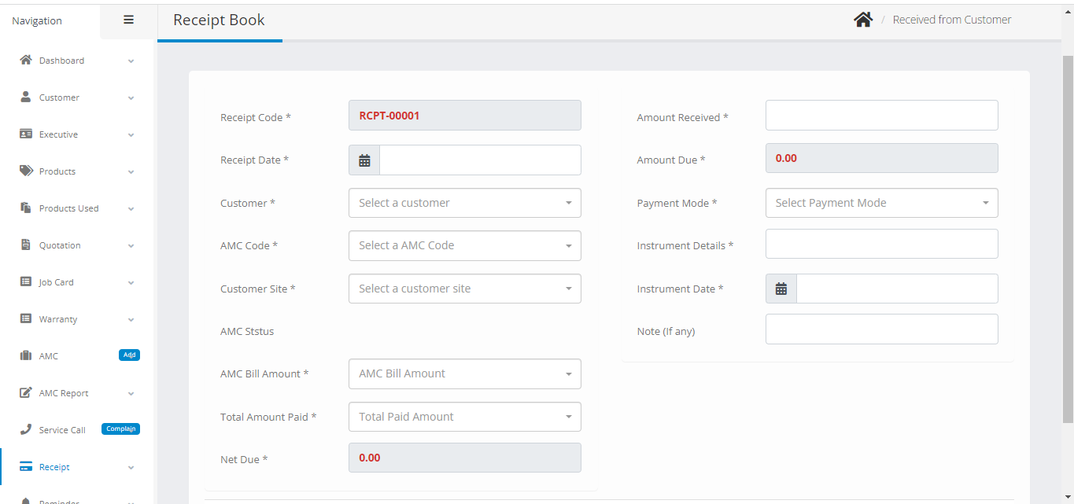
Task: Click the home icon in the breadcrumb
Action: coord(863,19)
